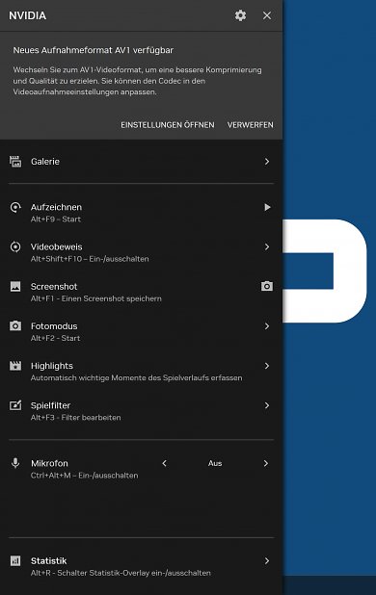Click Mikrofon value 'Aus'
The width and height of the screenshot is (376, 595).
215,463
